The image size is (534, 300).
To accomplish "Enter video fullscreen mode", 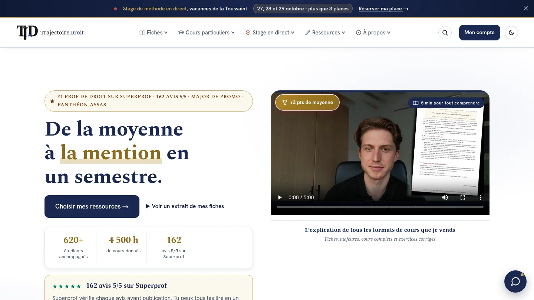I will 463,197.
